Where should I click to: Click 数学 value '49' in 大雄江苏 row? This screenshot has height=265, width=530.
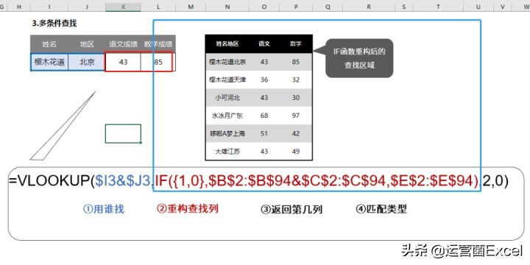[x=296, y=152]
